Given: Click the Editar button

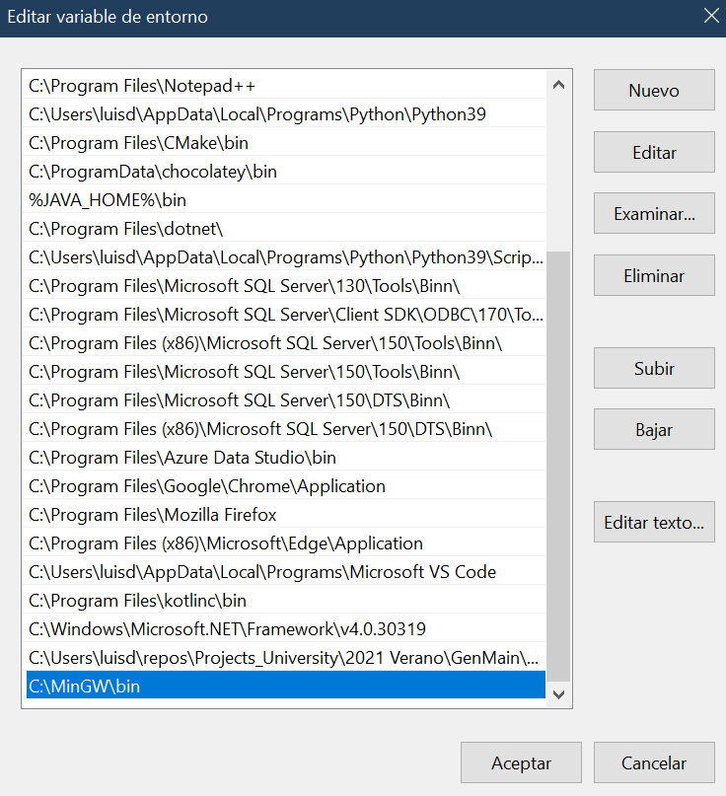Looking at the screenshot, I should pos(654,152).
